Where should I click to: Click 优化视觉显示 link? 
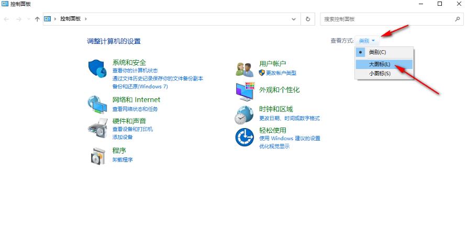(x=274, y=146)
